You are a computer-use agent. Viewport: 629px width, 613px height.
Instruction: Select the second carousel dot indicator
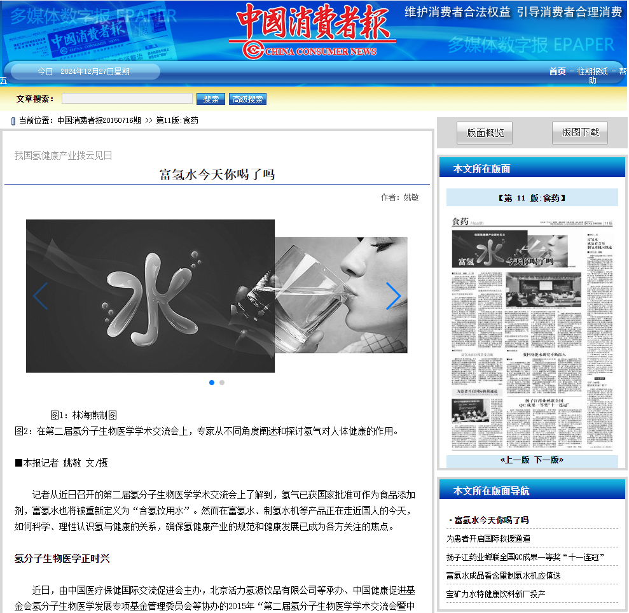click(x=222, y=383)
